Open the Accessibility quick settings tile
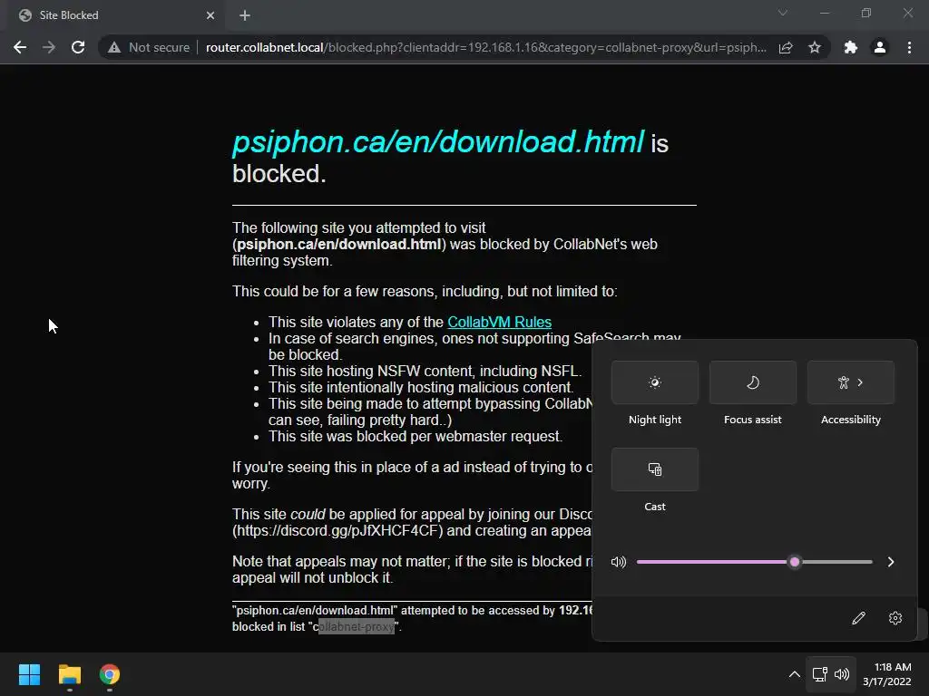The height and width of the screenshot is (696, 929). [851, 382]
